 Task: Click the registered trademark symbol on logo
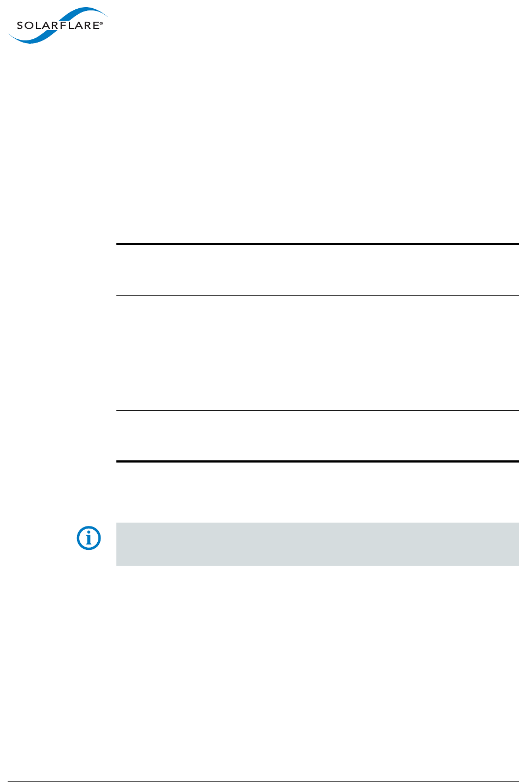[101, 23]
